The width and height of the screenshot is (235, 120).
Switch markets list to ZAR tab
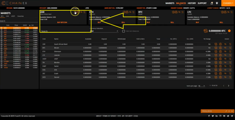[x=7, y=16]
